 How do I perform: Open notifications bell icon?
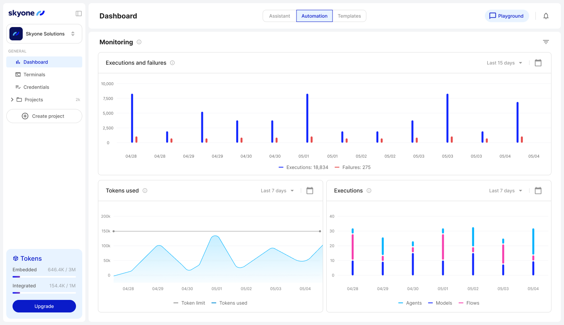[x=546, y=16]
